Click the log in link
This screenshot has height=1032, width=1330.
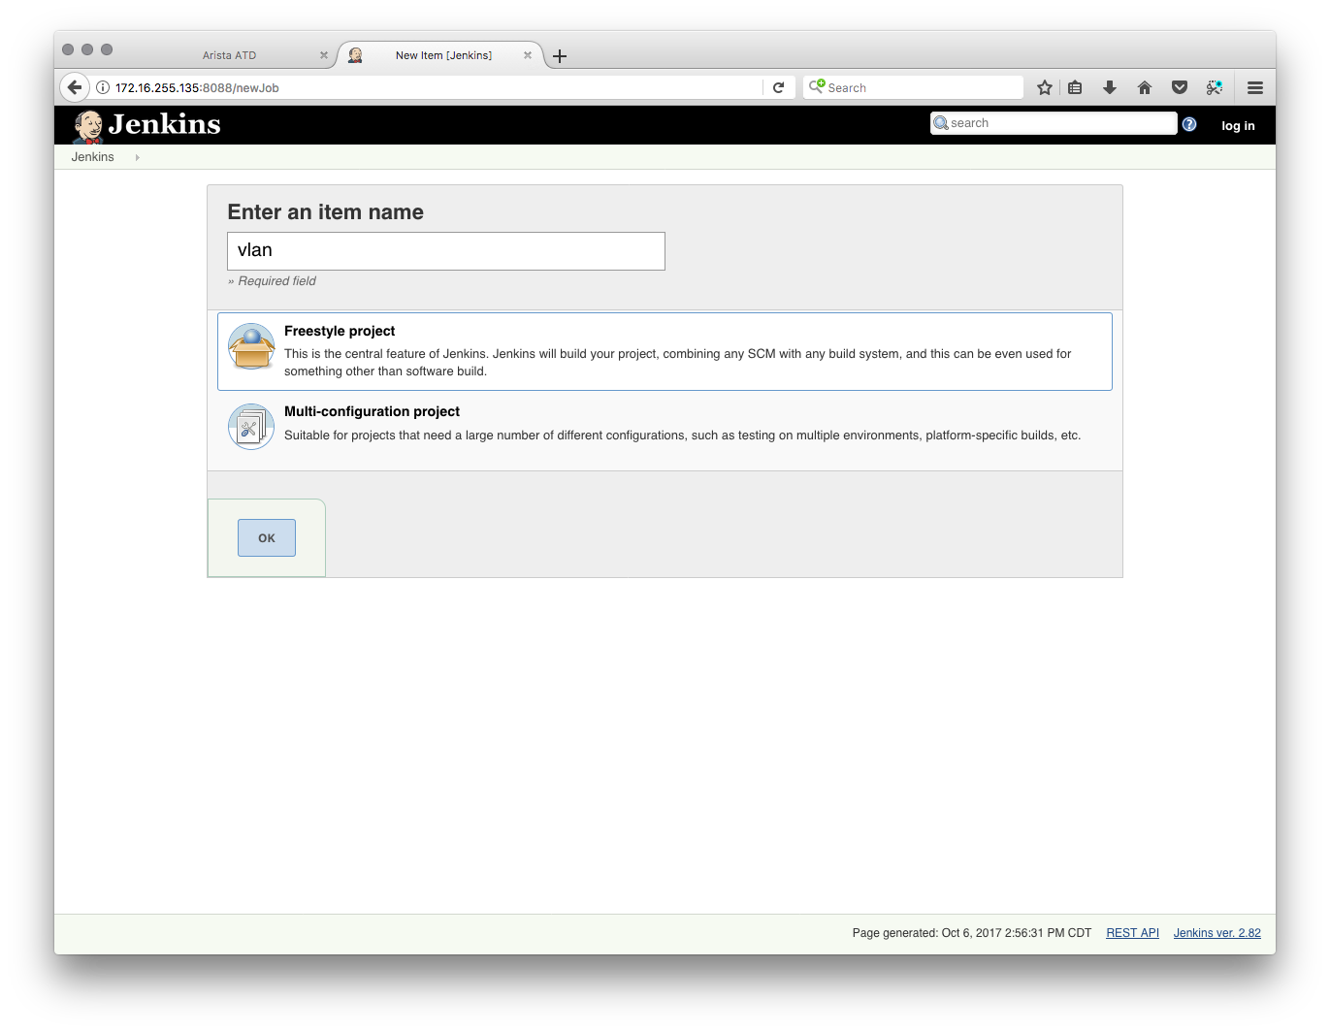point(1238,126)
